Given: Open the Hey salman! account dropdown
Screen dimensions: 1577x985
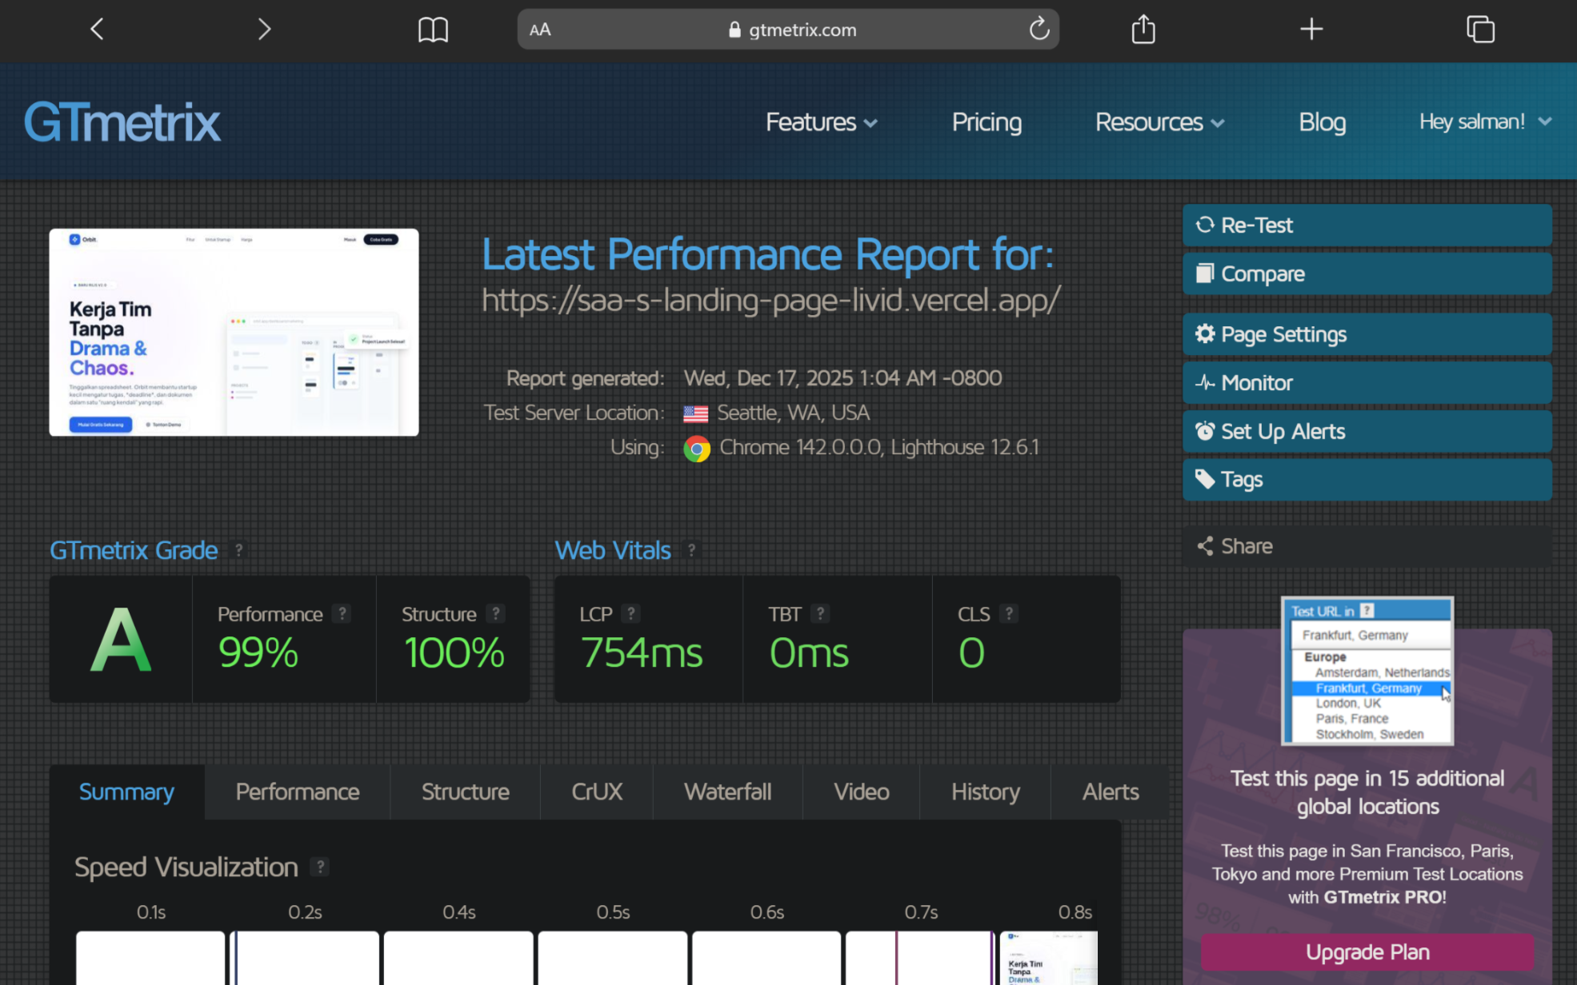Looking at the screenshot, I should tap(1485, 122).
